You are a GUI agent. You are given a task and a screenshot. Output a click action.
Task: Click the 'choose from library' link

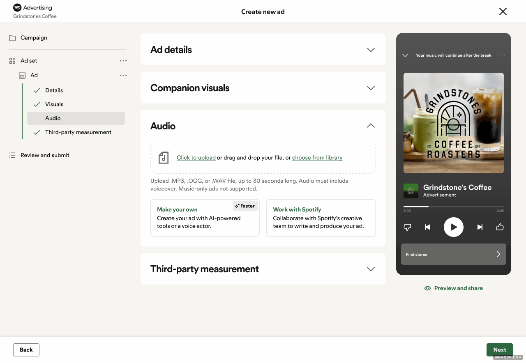click(317, 158)
